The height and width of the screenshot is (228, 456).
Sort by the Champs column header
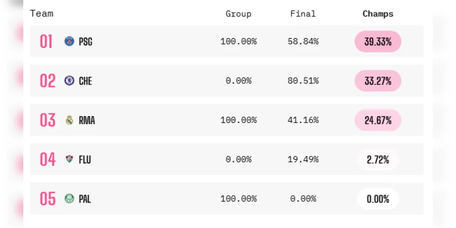point(378,14)
